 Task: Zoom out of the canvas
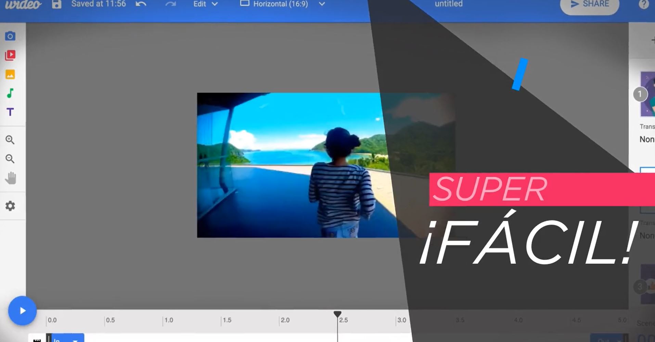[x=10, y=159]
